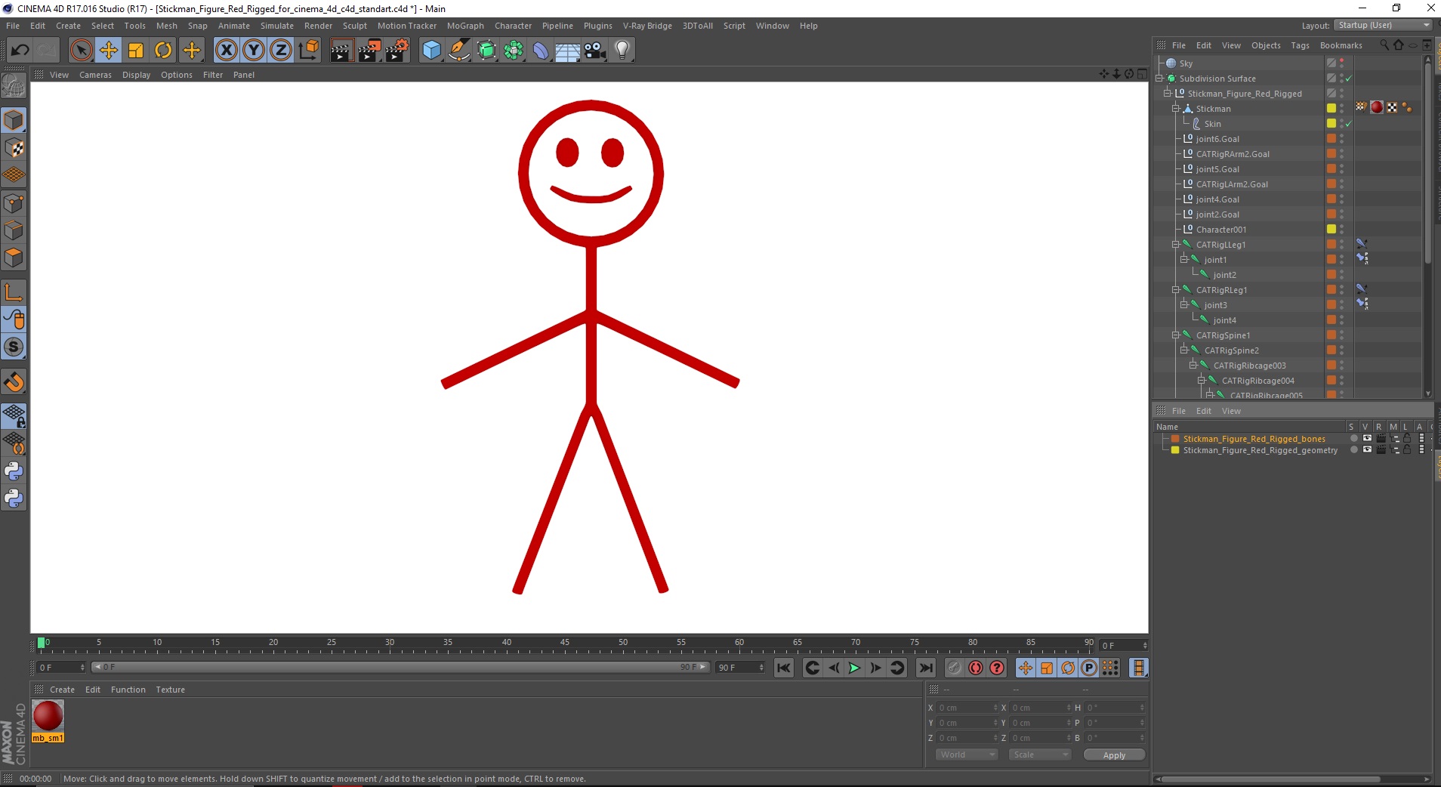Open the Array modeling objects icon
This screenshot has width=1441, height=787.
(x=514, y=51)
